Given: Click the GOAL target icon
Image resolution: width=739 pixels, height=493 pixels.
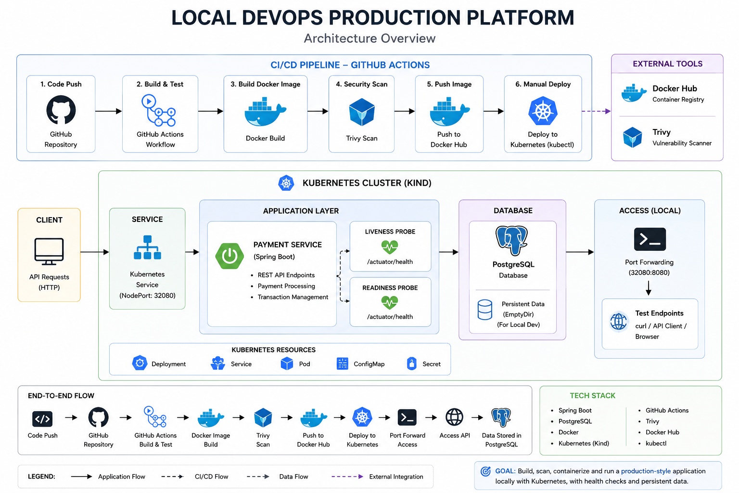Looking at the screenshot, I should point(486,471).
